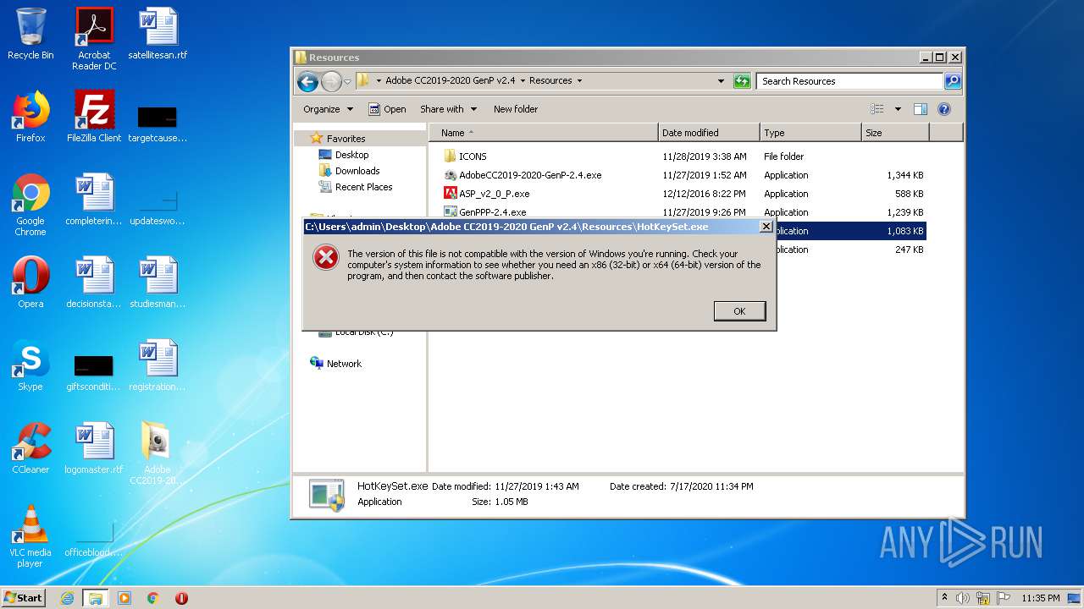Viewport: 1084px width, 609px height.
Task: Open Windows Explorer taskbar button
Action: point(95,598)
